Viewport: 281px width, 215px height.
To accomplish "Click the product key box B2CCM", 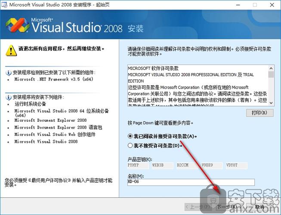I will pos(187,166).
